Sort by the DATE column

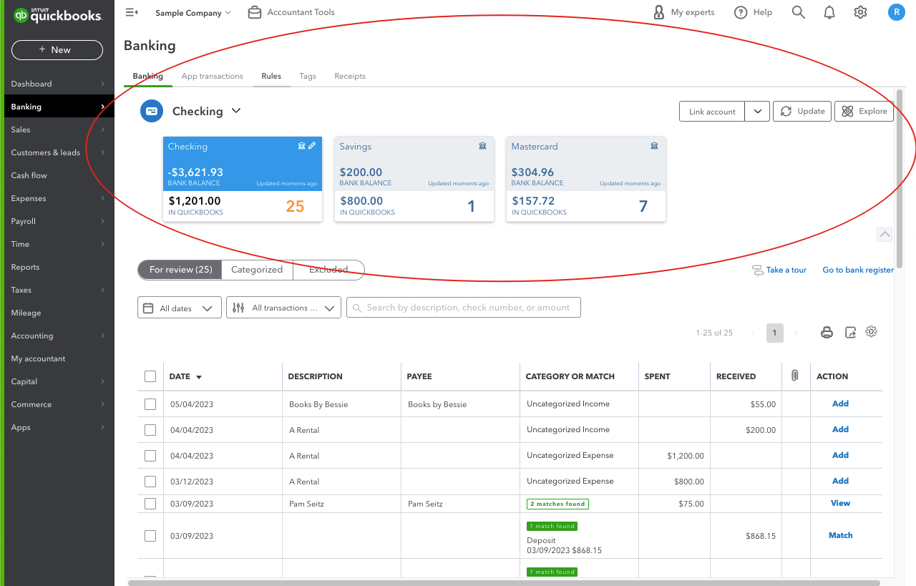click(x=185, y=376)
